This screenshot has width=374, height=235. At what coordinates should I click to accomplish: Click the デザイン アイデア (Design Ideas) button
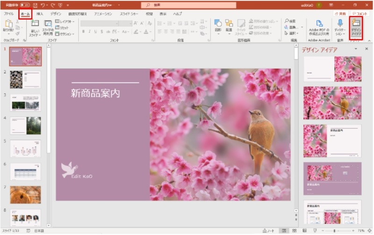356,28
